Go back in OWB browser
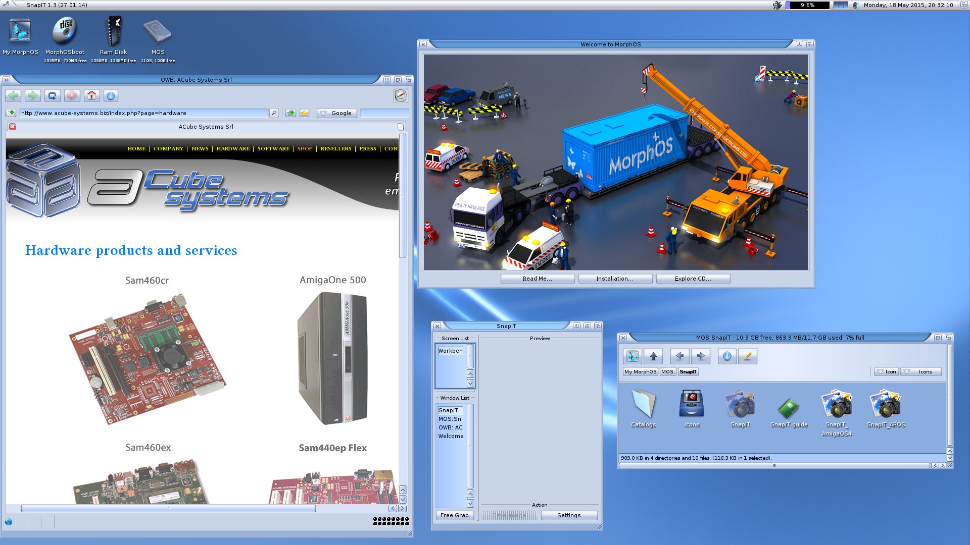The width and height of the screenshot is (970, 545). point(14,95)
